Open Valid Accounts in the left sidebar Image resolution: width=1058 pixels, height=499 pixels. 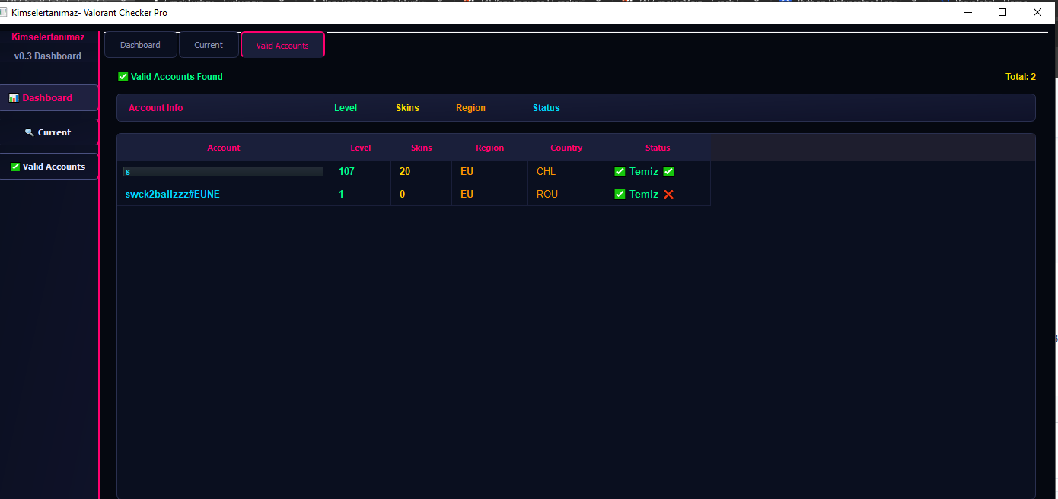tap(49, 167)
